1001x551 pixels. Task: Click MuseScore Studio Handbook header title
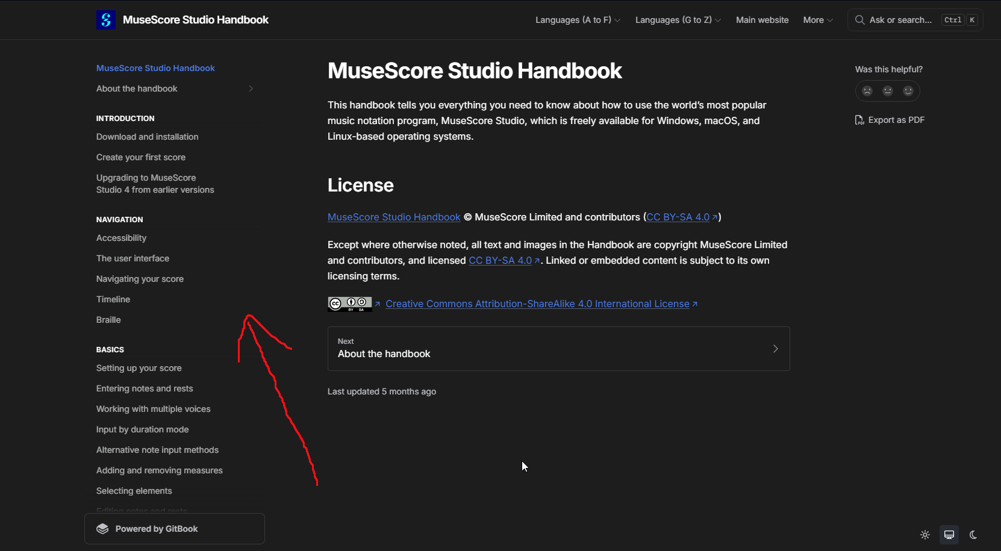pos(196,20)
